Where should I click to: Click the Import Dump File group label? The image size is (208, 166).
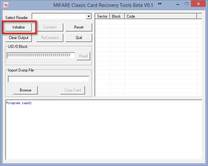click(21, 70)
